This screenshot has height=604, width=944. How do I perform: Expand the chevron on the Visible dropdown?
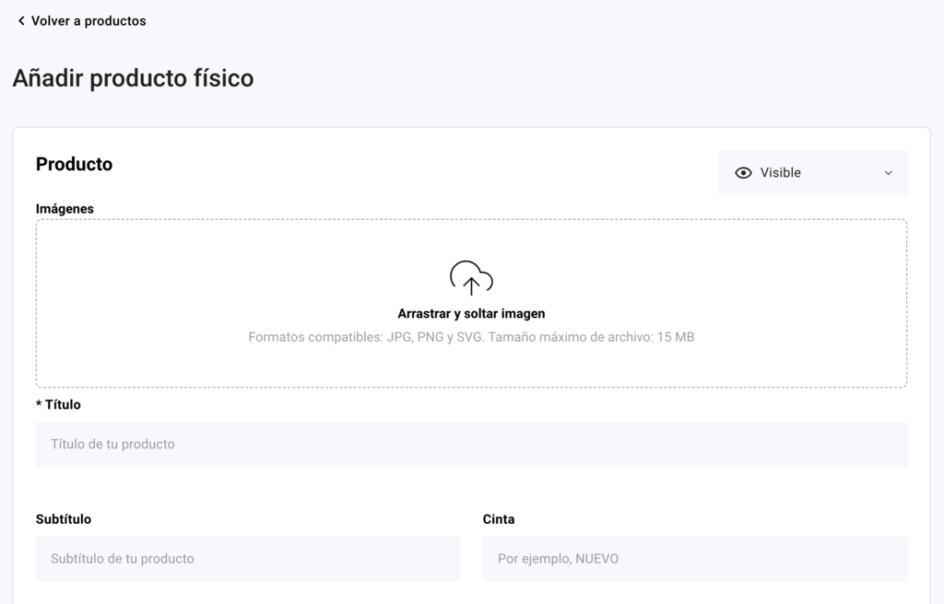click(x=888, y=172)
